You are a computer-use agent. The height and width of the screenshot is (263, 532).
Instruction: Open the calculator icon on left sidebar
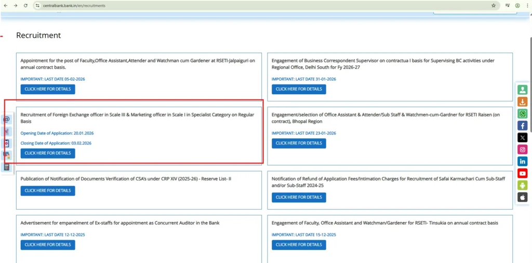[7, 167]
